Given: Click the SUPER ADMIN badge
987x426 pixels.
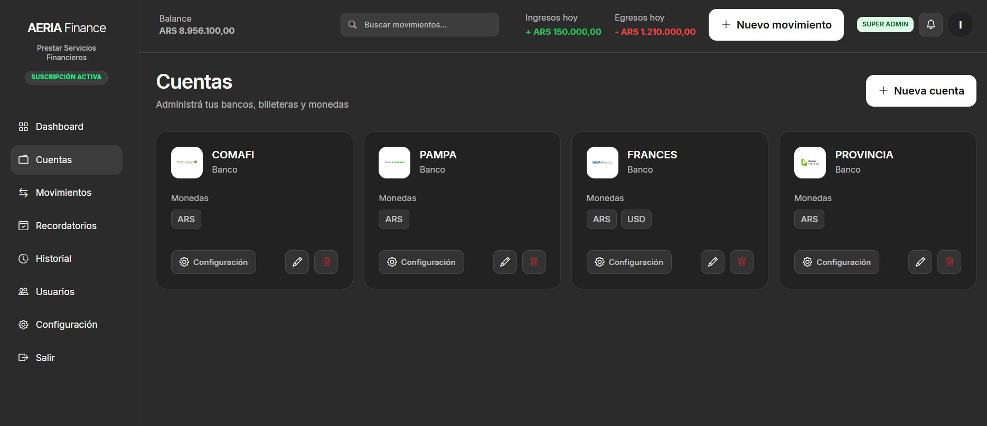Looking at the screenshot, I should pyautogui.click(x=885, y=24).
